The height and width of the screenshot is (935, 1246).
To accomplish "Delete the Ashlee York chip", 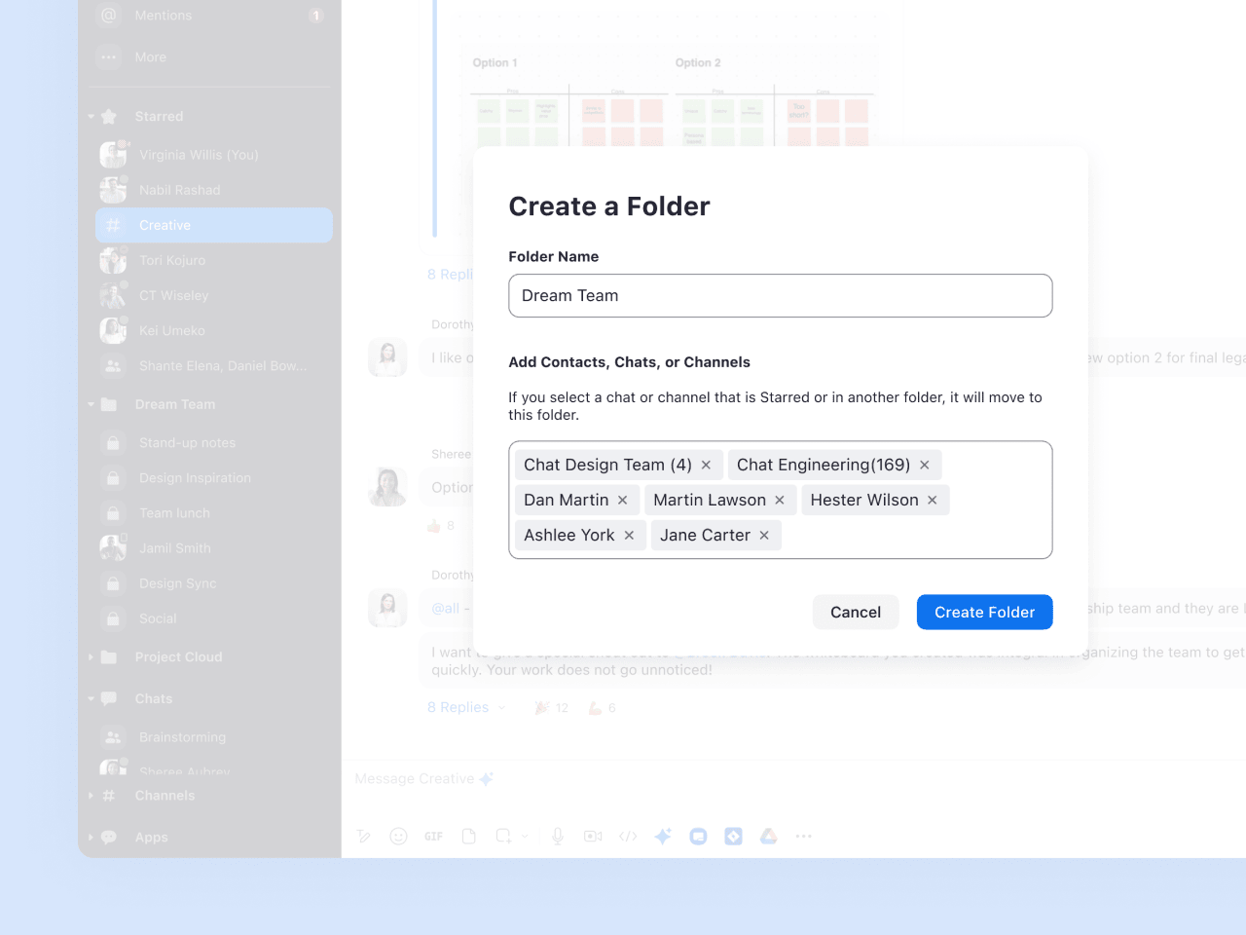I will point(629,536).
